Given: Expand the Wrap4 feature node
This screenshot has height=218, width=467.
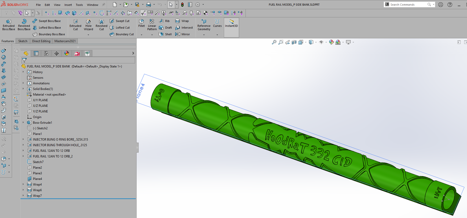Looking at the screenshot, I should tap(23, 185).
